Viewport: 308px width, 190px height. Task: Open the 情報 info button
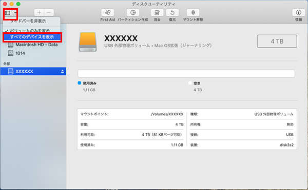pyautogui.click(x=299, y=13)
